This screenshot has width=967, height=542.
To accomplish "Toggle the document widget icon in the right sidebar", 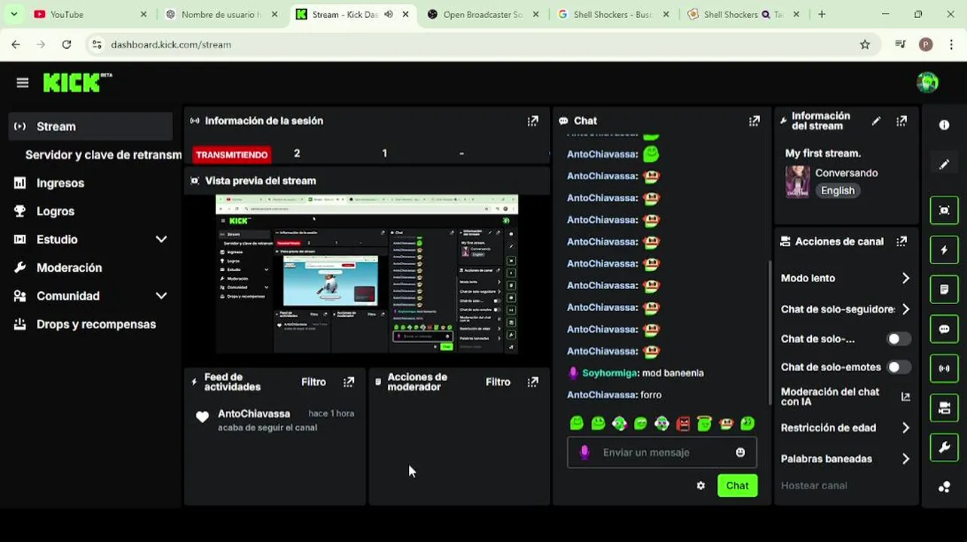I will coord(944,289).
